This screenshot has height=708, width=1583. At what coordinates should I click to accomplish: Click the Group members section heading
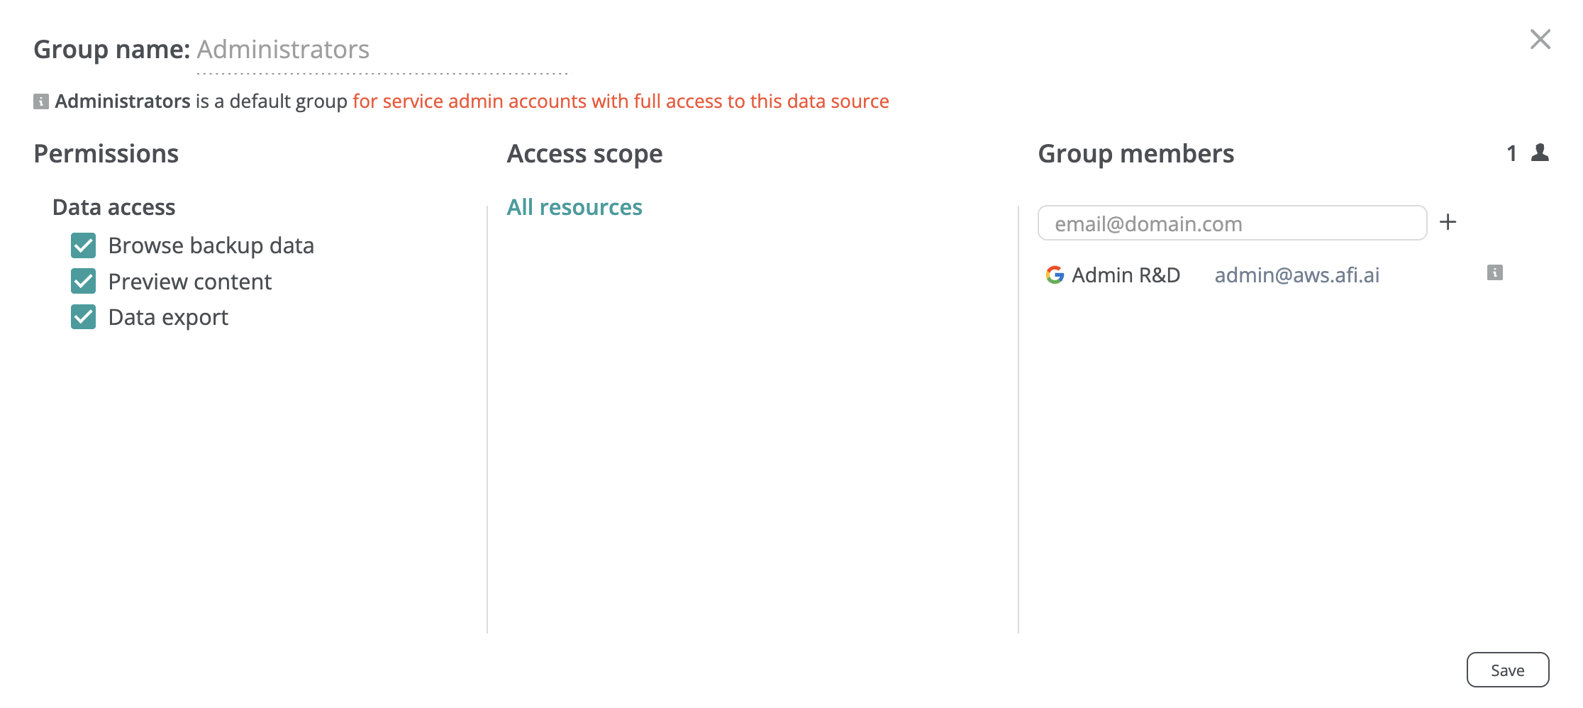tap(1135, 154)
